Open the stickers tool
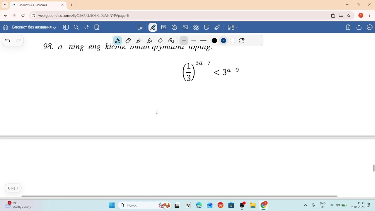The height and width of the screenshot is (211, 375). tap(174, 27)
